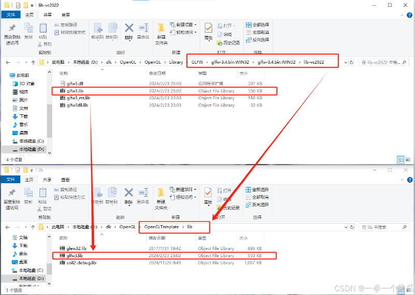The height and width of the screenshot is (295, 415).
Task: Click New folder (新建文件夹) in lib-vc2022 window
Action: (161, 34)
